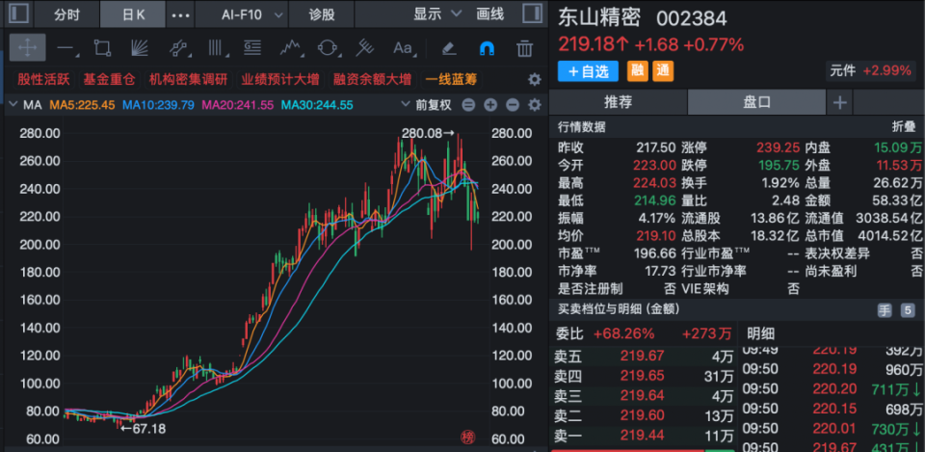
Task: Toggle the 手 unit button
Action: click(x=884, y=309)
